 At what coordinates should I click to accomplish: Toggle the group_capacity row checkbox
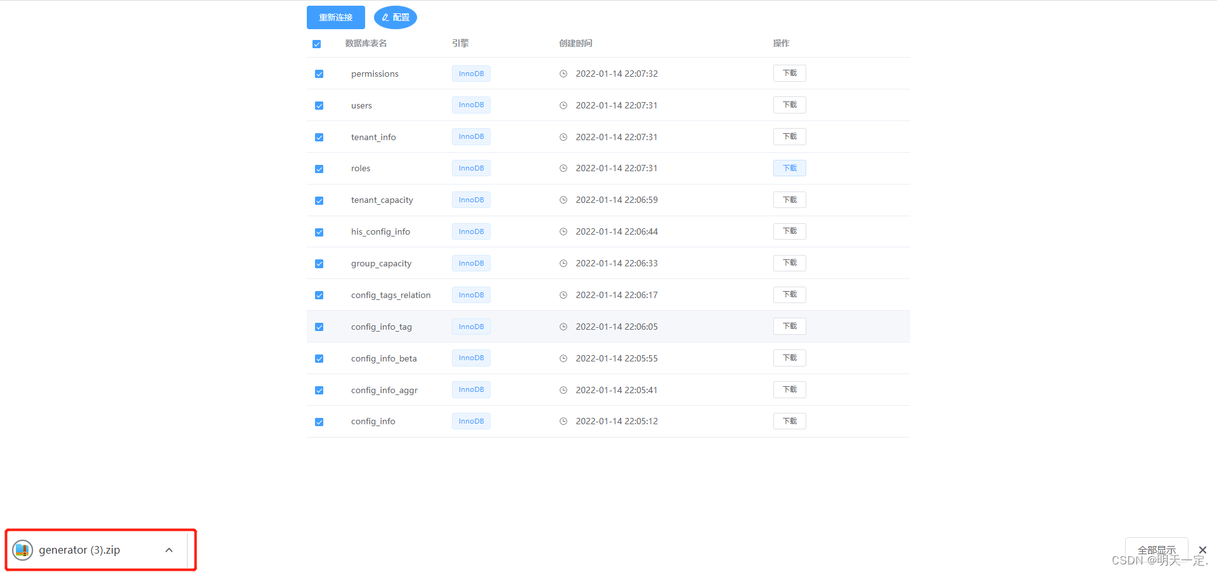point(319,264)
